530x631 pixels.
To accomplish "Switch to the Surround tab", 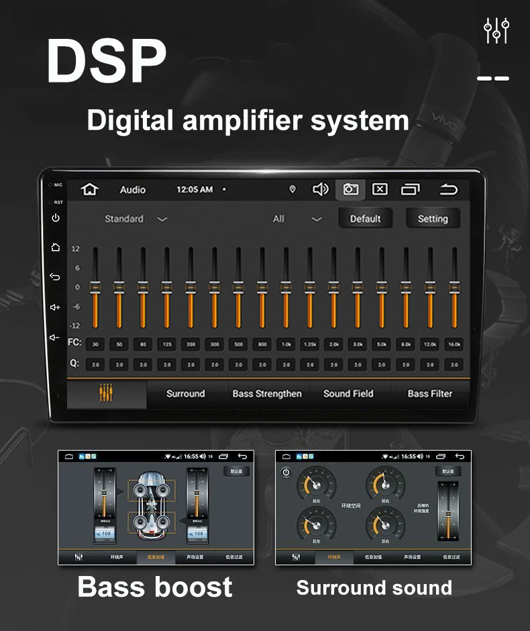I will [186, 394].
